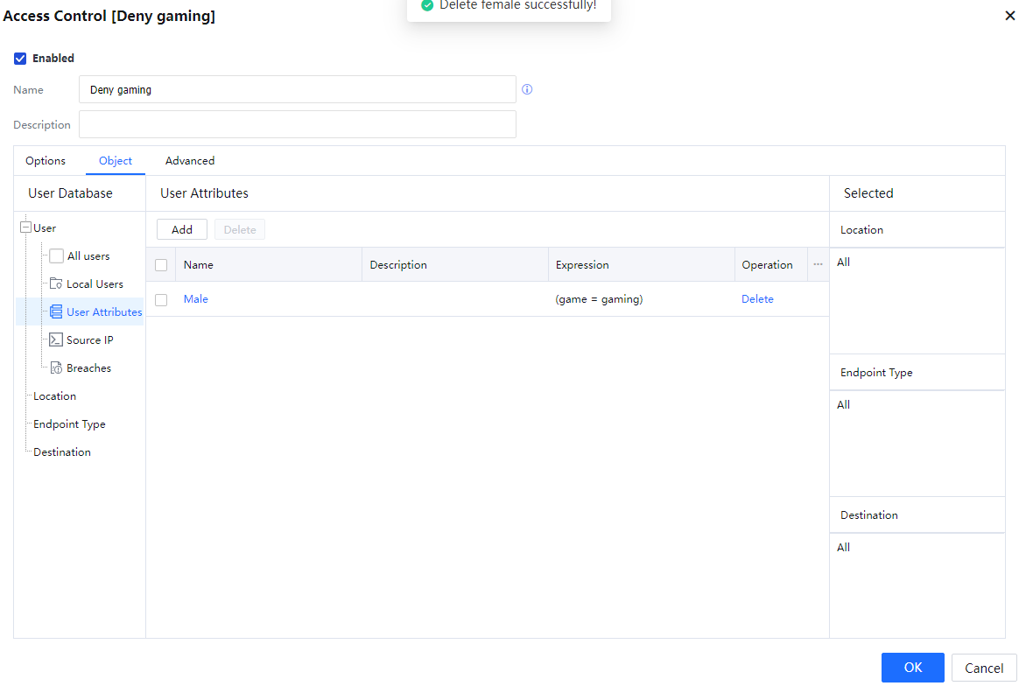Click the info icon beside Name field

click(x=527, y=89)
